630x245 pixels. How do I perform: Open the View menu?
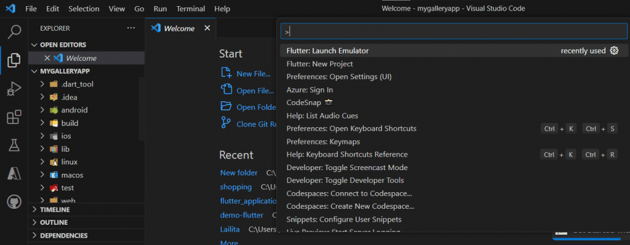click(x=116, y=9)
